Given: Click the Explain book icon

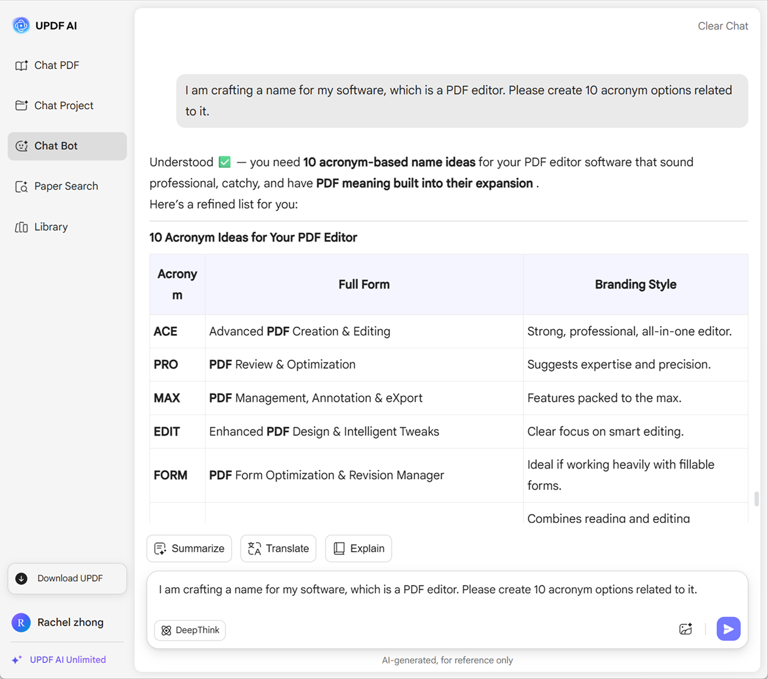Looking at the screenshot, I should (339, 549).
